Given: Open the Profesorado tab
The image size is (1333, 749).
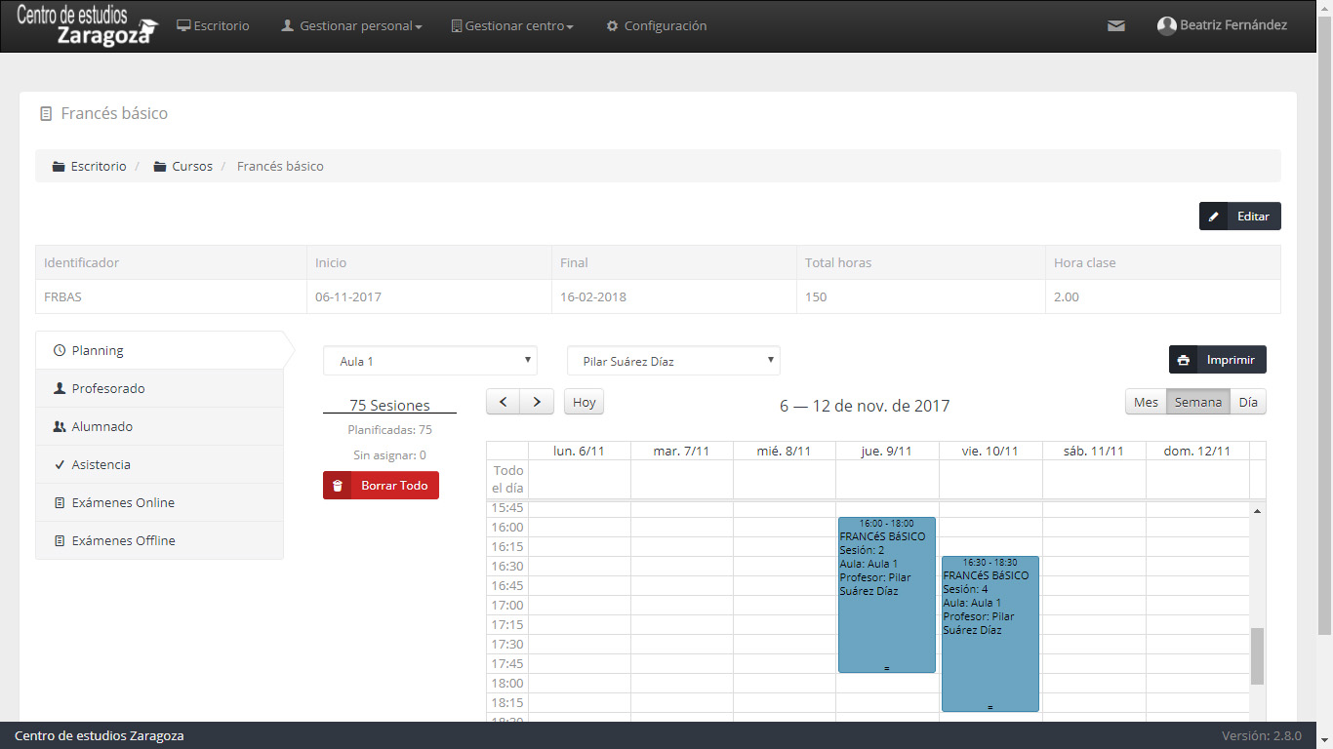Looking at the screenshot, I should pos(160,388).
